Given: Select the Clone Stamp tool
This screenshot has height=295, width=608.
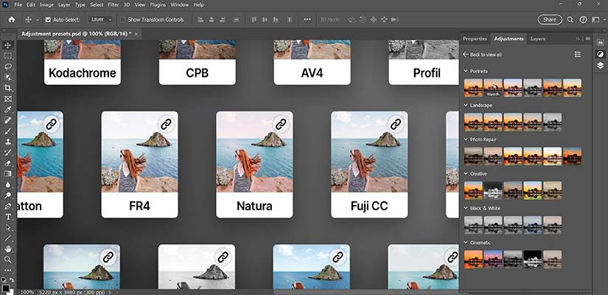Looking at the screenshot, I should pos(8,142).
